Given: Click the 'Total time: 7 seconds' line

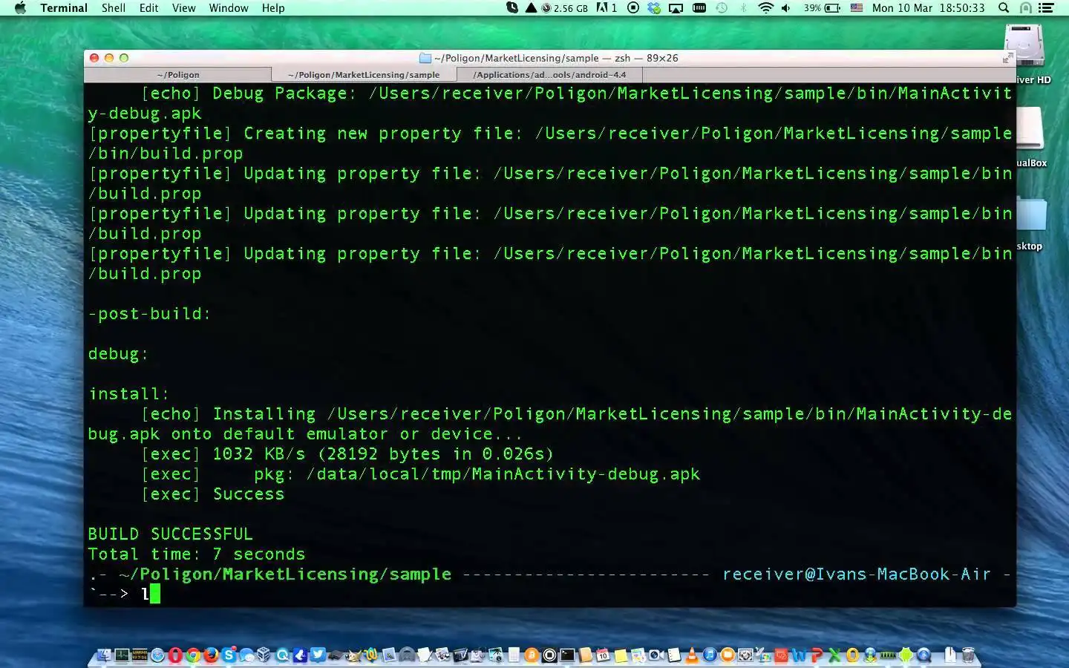Looking at the screenshot, I should tap(197, 554).
